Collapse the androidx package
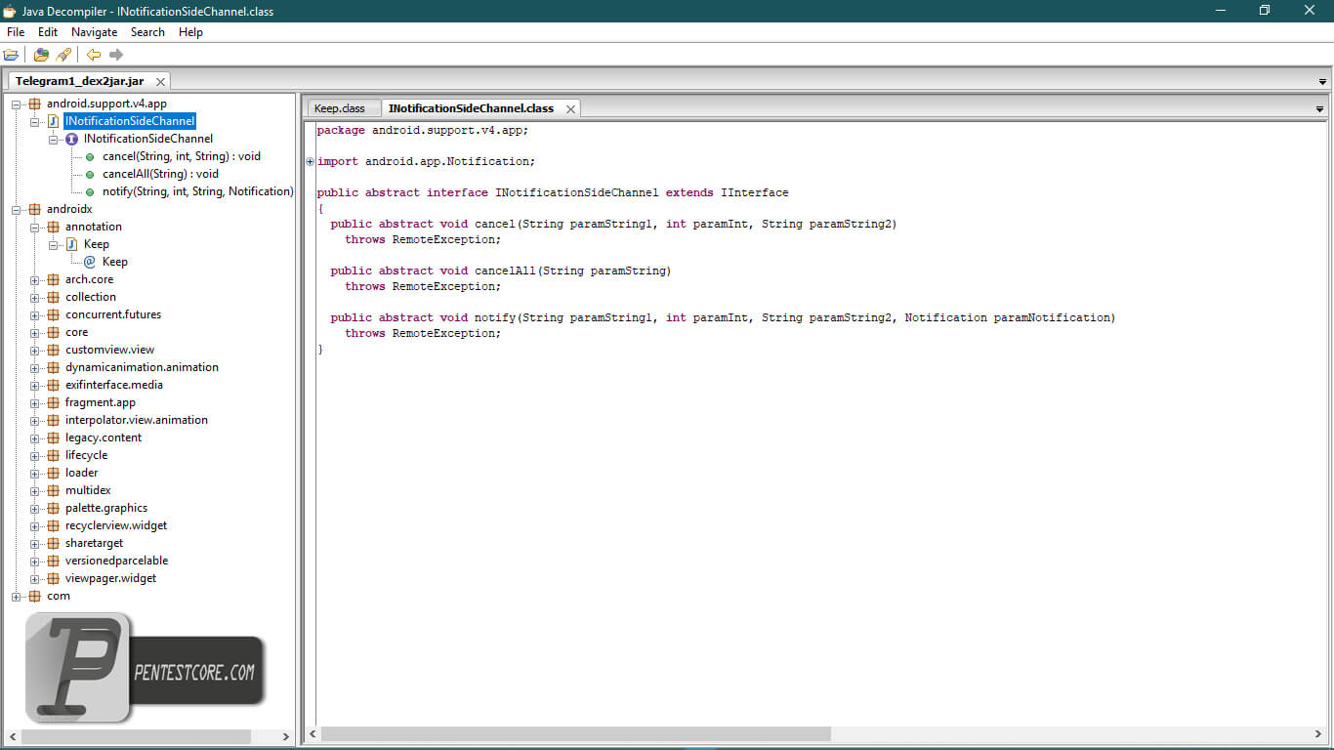This screenshot has height=750, width=1334. (x=17, y=209)
